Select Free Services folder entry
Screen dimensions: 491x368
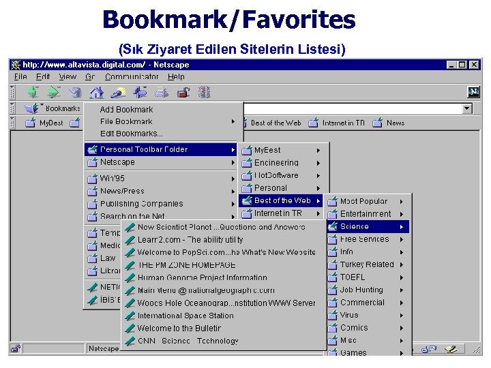(368, 239)
